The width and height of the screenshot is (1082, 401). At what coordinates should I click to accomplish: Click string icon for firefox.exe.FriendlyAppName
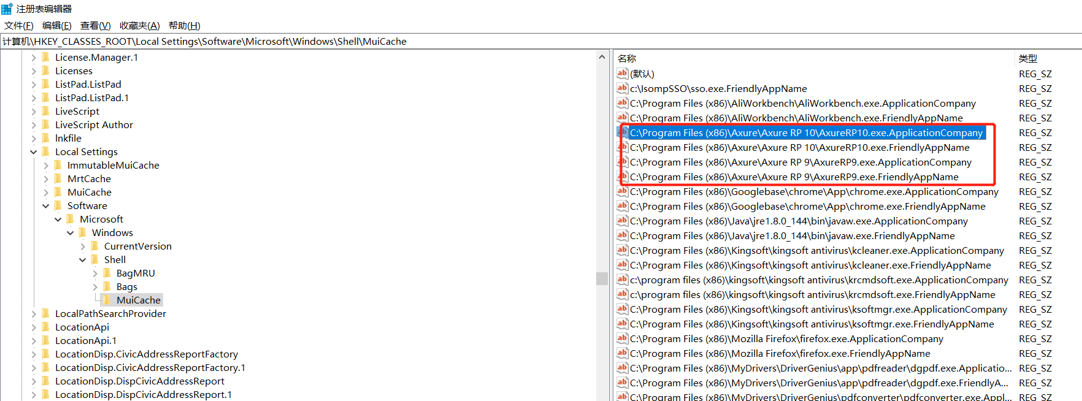623,353
